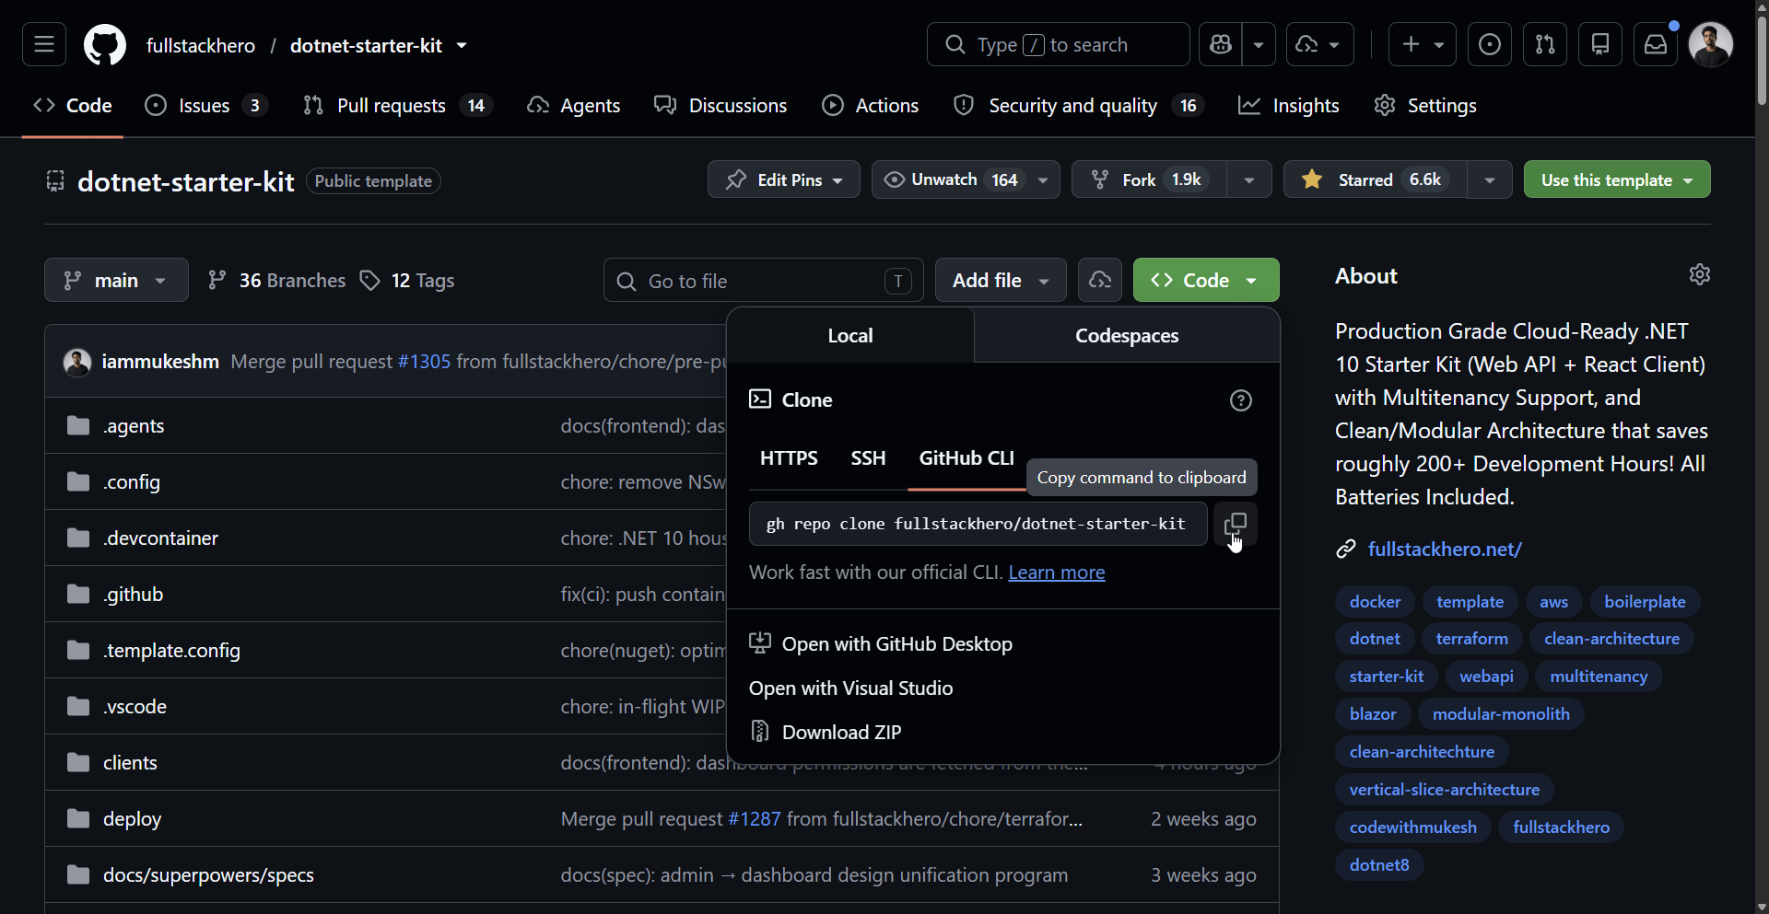The height and width of the screenshot is (914, 1769).
Task: Open the clients folder
Action: 130,762
